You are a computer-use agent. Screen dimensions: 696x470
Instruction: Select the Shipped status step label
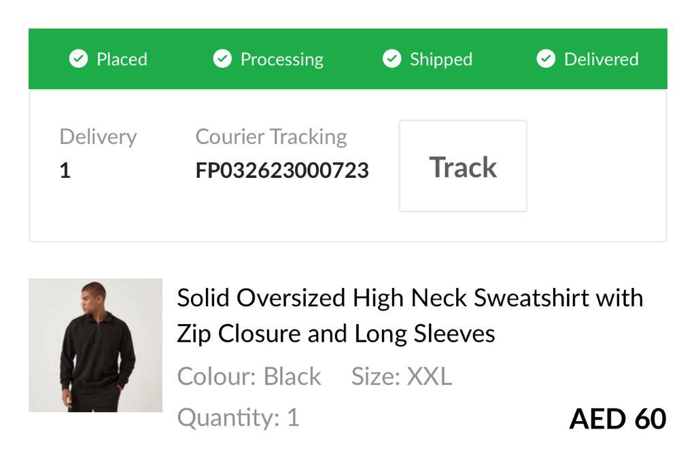coord(440,59)
